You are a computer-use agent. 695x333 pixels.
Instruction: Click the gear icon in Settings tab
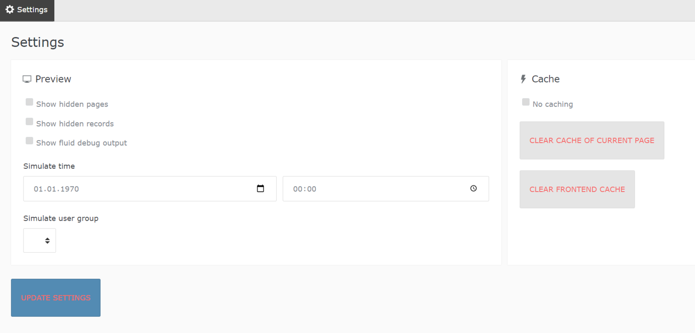(10, 10)
